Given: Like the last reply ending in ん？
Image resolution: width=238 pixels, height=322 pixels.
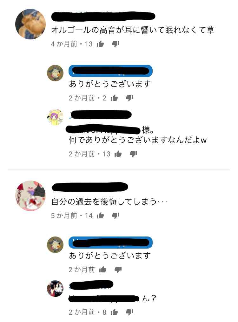Looking at the screenshot, I should [114, 312].
